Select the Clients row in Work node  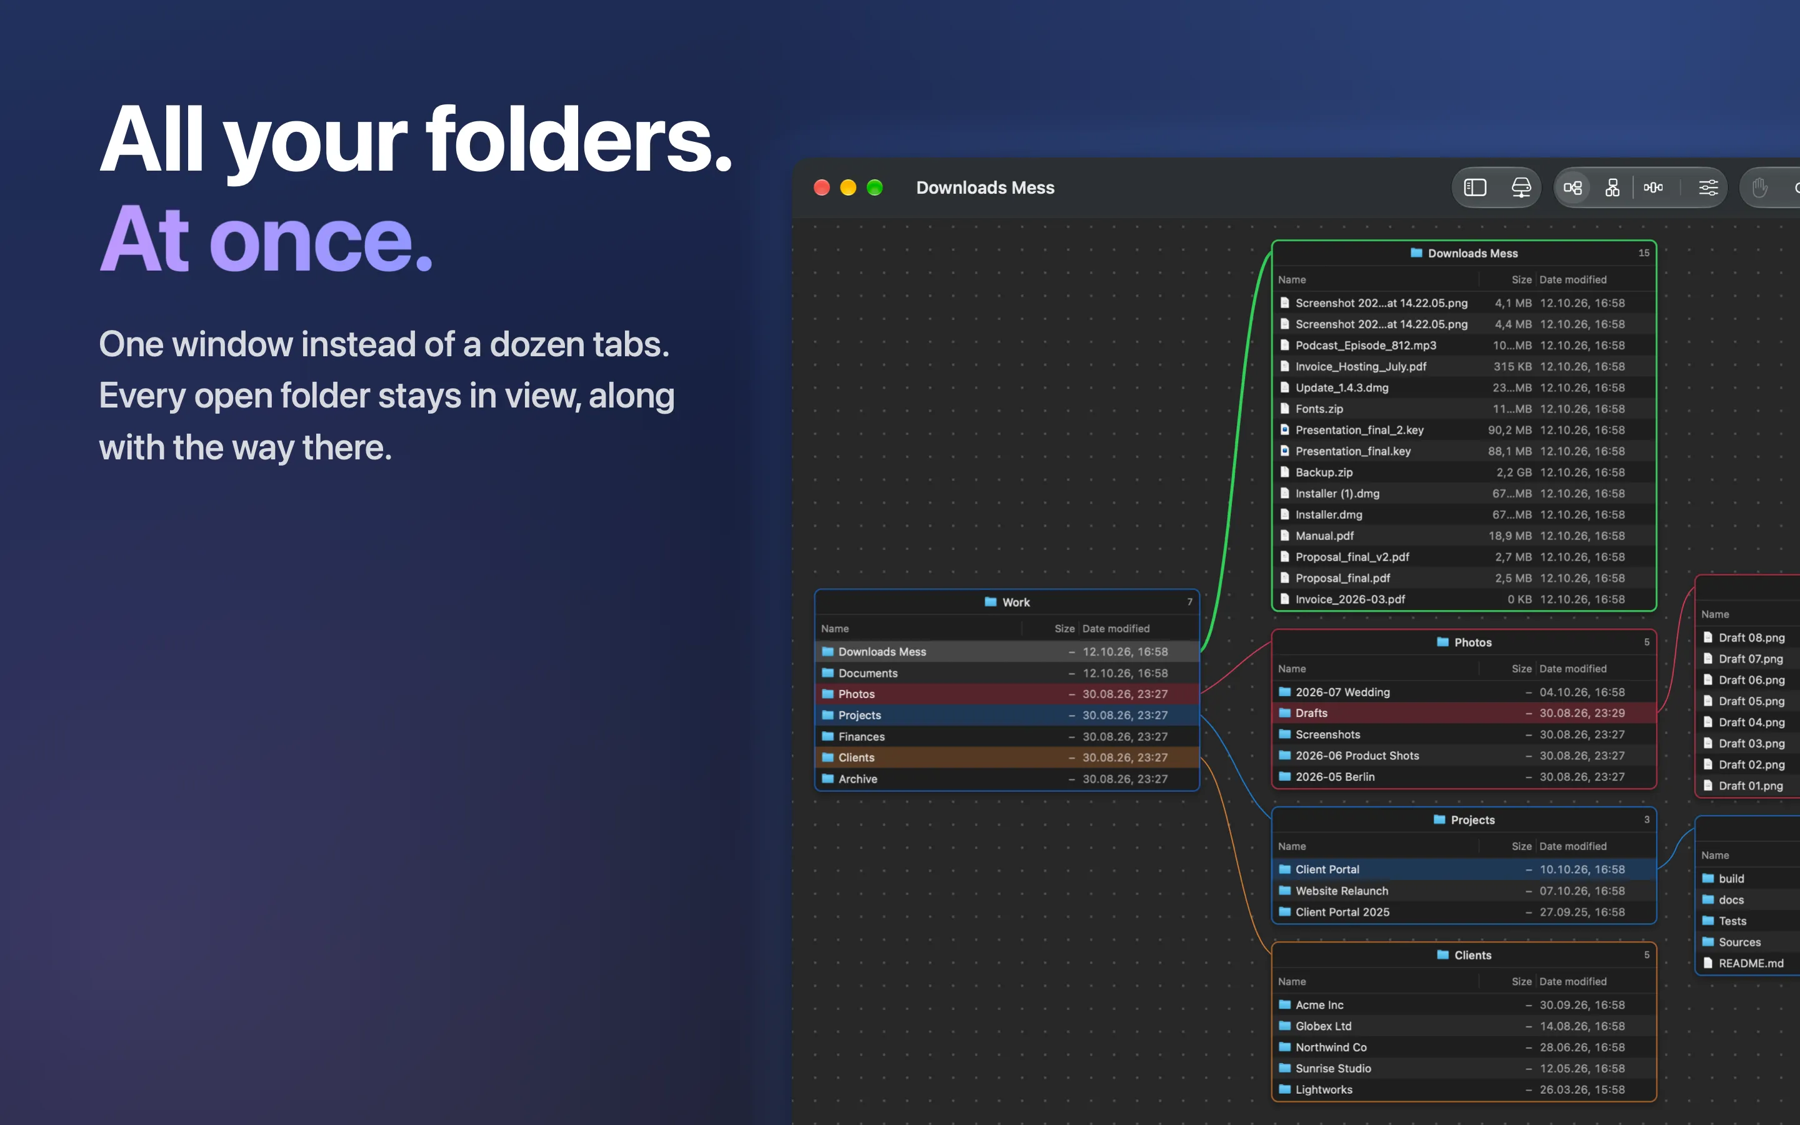tap(1007, 757)
